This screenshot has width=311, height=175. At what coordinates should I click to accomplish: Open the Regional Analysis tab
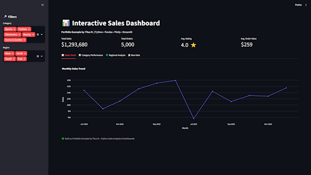[x=115, y=55]
